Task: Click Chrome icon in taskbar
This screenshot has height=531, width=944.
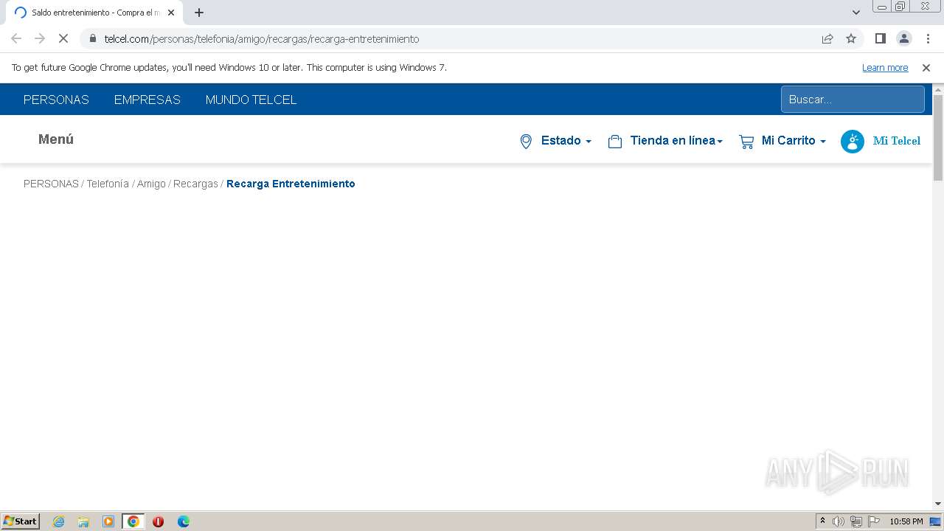Action: pos(133,521)
